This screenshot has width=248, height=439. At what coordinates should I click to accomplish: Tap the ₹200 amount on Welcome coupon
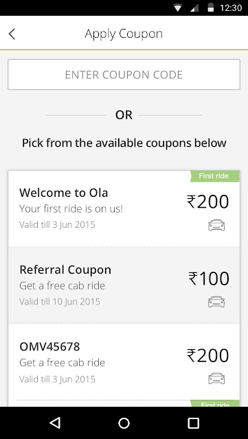pos(208,202)
